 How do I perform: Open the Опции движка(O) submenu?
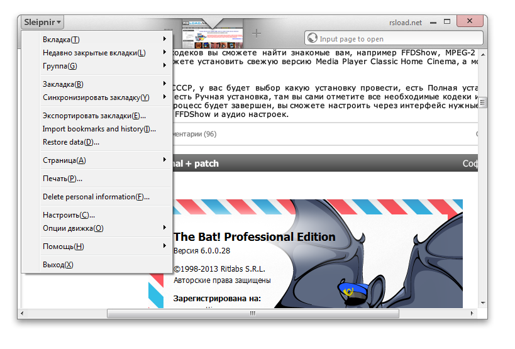pyautogui.click(x=97, y=228)
